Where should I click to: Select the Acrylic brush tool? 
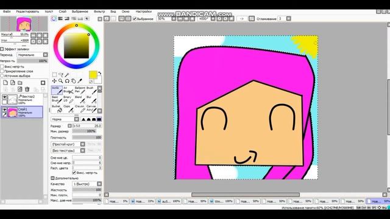tap(57, 91)
